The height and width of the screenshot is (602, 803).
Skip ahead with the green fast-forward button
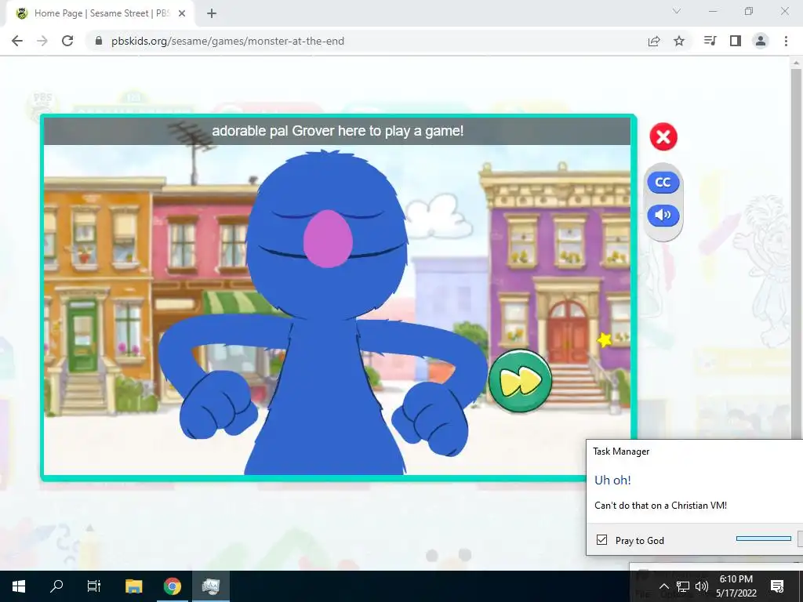coord(521,380)
